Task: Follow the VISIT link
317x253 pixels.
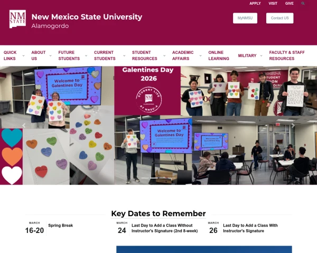Action: tap(273, 4)
